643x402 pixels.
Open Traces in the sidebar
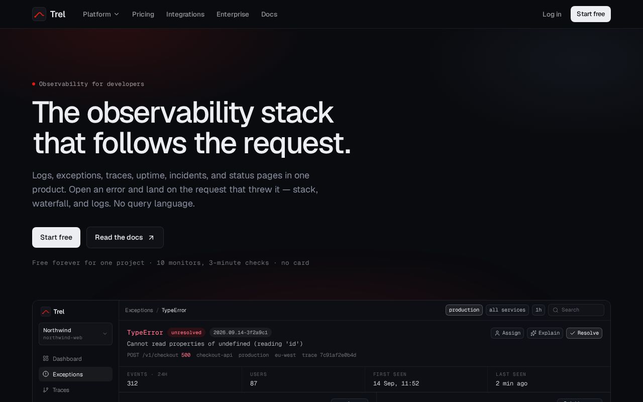(75, 390)
